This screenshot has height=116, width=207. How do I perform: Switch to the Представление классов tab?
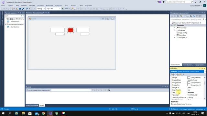200,65
